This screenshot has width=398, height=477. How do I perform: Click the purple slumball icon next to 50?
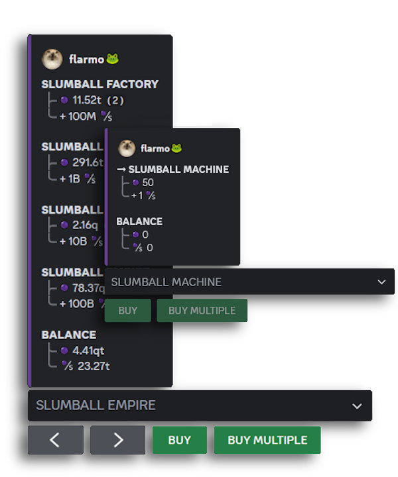(x=135, y=182)
